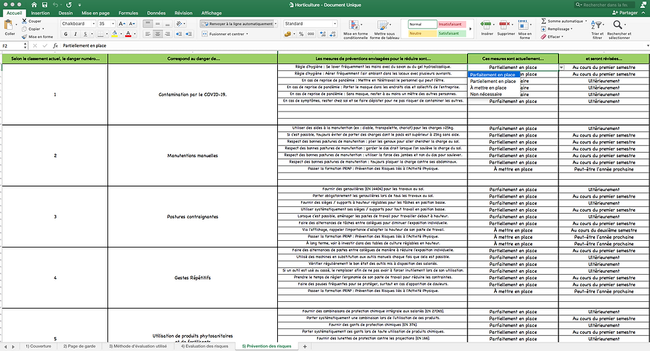650x351 pixels.
Task: Click the Insérer cells icon
Action: pyautogui.click(x=487, y=26)
